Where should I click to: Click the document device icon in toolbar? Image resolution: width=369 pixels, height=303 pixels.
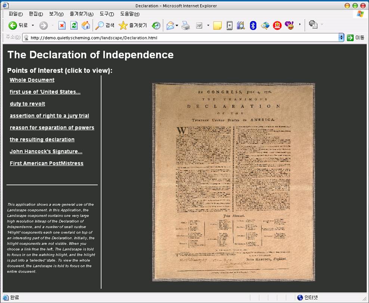click(x=229, y=25)
